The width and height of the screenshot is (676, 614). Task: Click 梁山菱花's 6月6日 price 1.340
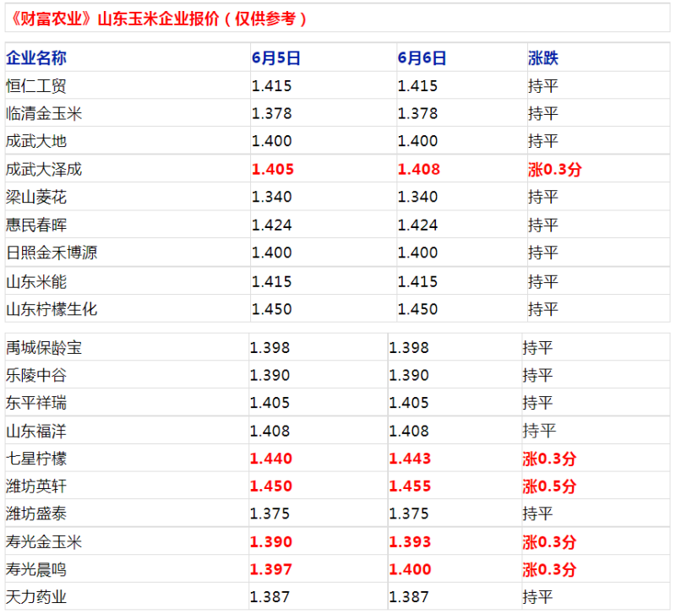coord(417,197)
